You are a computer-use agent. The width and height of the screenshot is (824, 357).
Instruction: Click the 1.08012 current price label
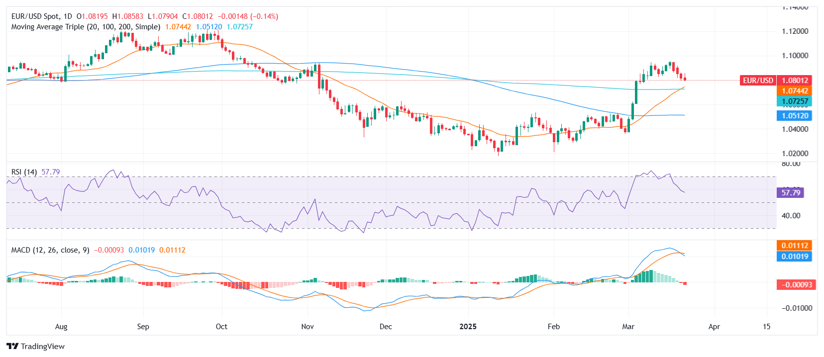794,81
